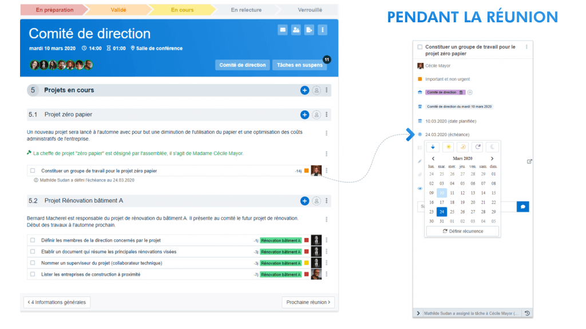Image resolution: width=586 pixels, height=329 pixels.
Task: Select March 24 in the calendar
Action: click(x=442, y=212)
